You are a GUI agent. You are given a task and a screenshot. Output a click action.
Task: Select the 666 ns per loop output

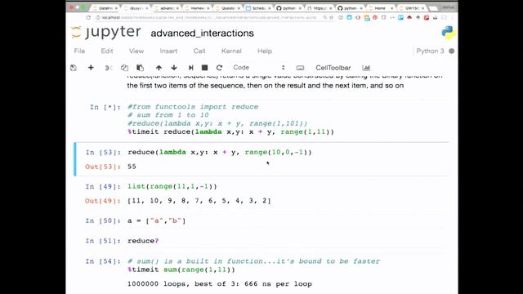220,284
